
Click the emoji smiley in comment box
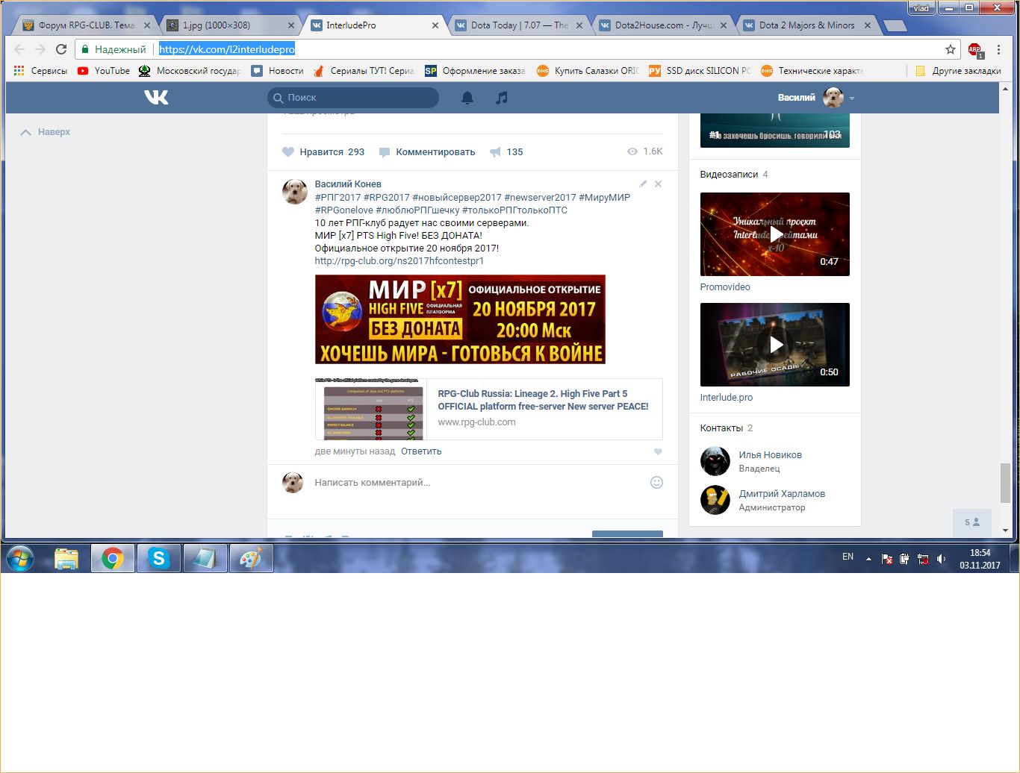(x=656, y=483)
